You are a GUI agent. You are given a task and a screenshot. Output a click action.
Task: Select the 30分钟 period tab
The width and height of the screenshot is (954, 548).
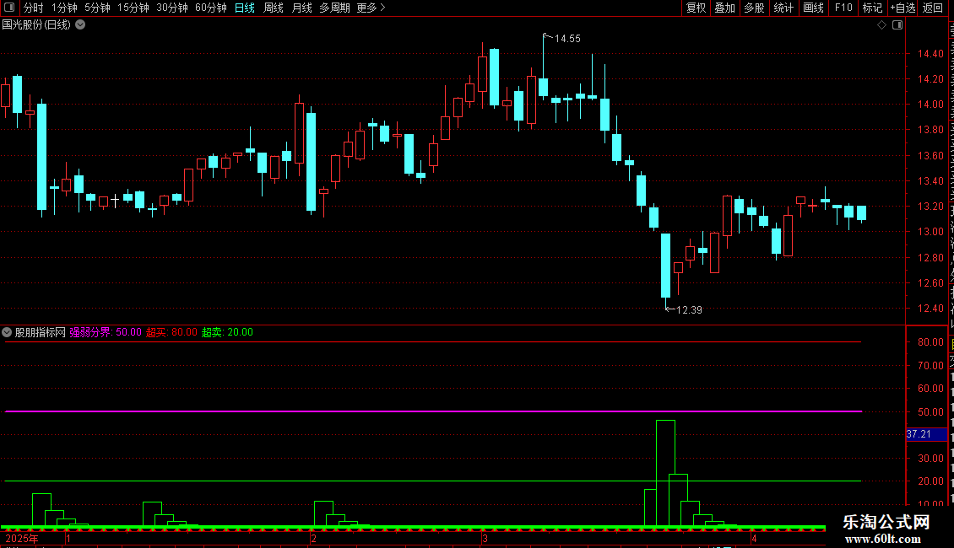pos(172,8)
